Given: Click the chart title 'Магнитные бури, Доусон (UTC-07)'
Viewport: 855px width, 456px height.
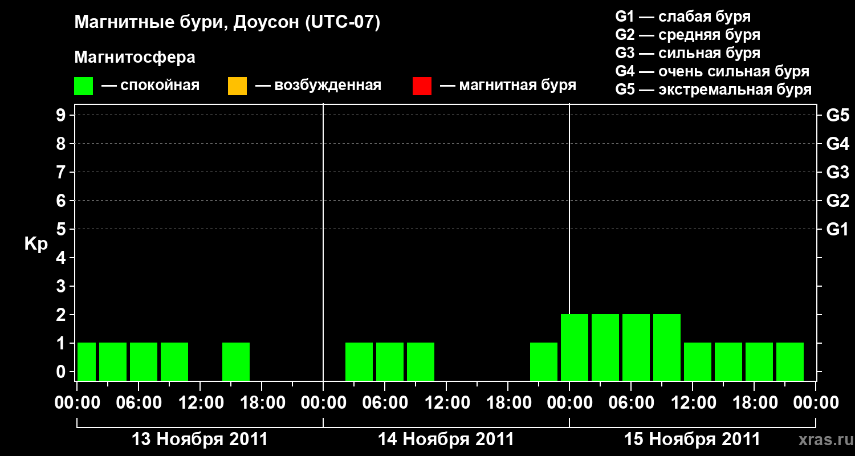Looking at the screenshot, I should coord(227,23).
